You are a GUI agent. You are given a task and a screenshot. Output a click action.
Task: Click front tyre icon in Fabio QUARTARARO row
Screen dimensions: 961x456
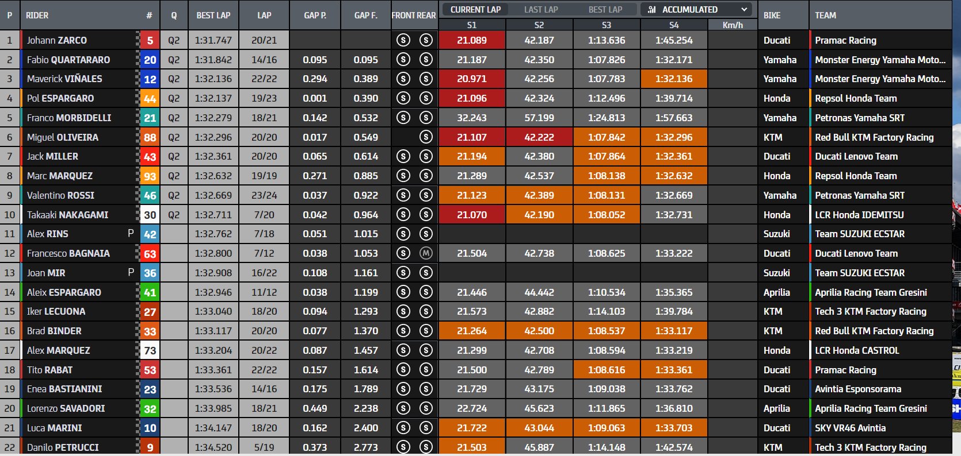[x=403, y=60]
